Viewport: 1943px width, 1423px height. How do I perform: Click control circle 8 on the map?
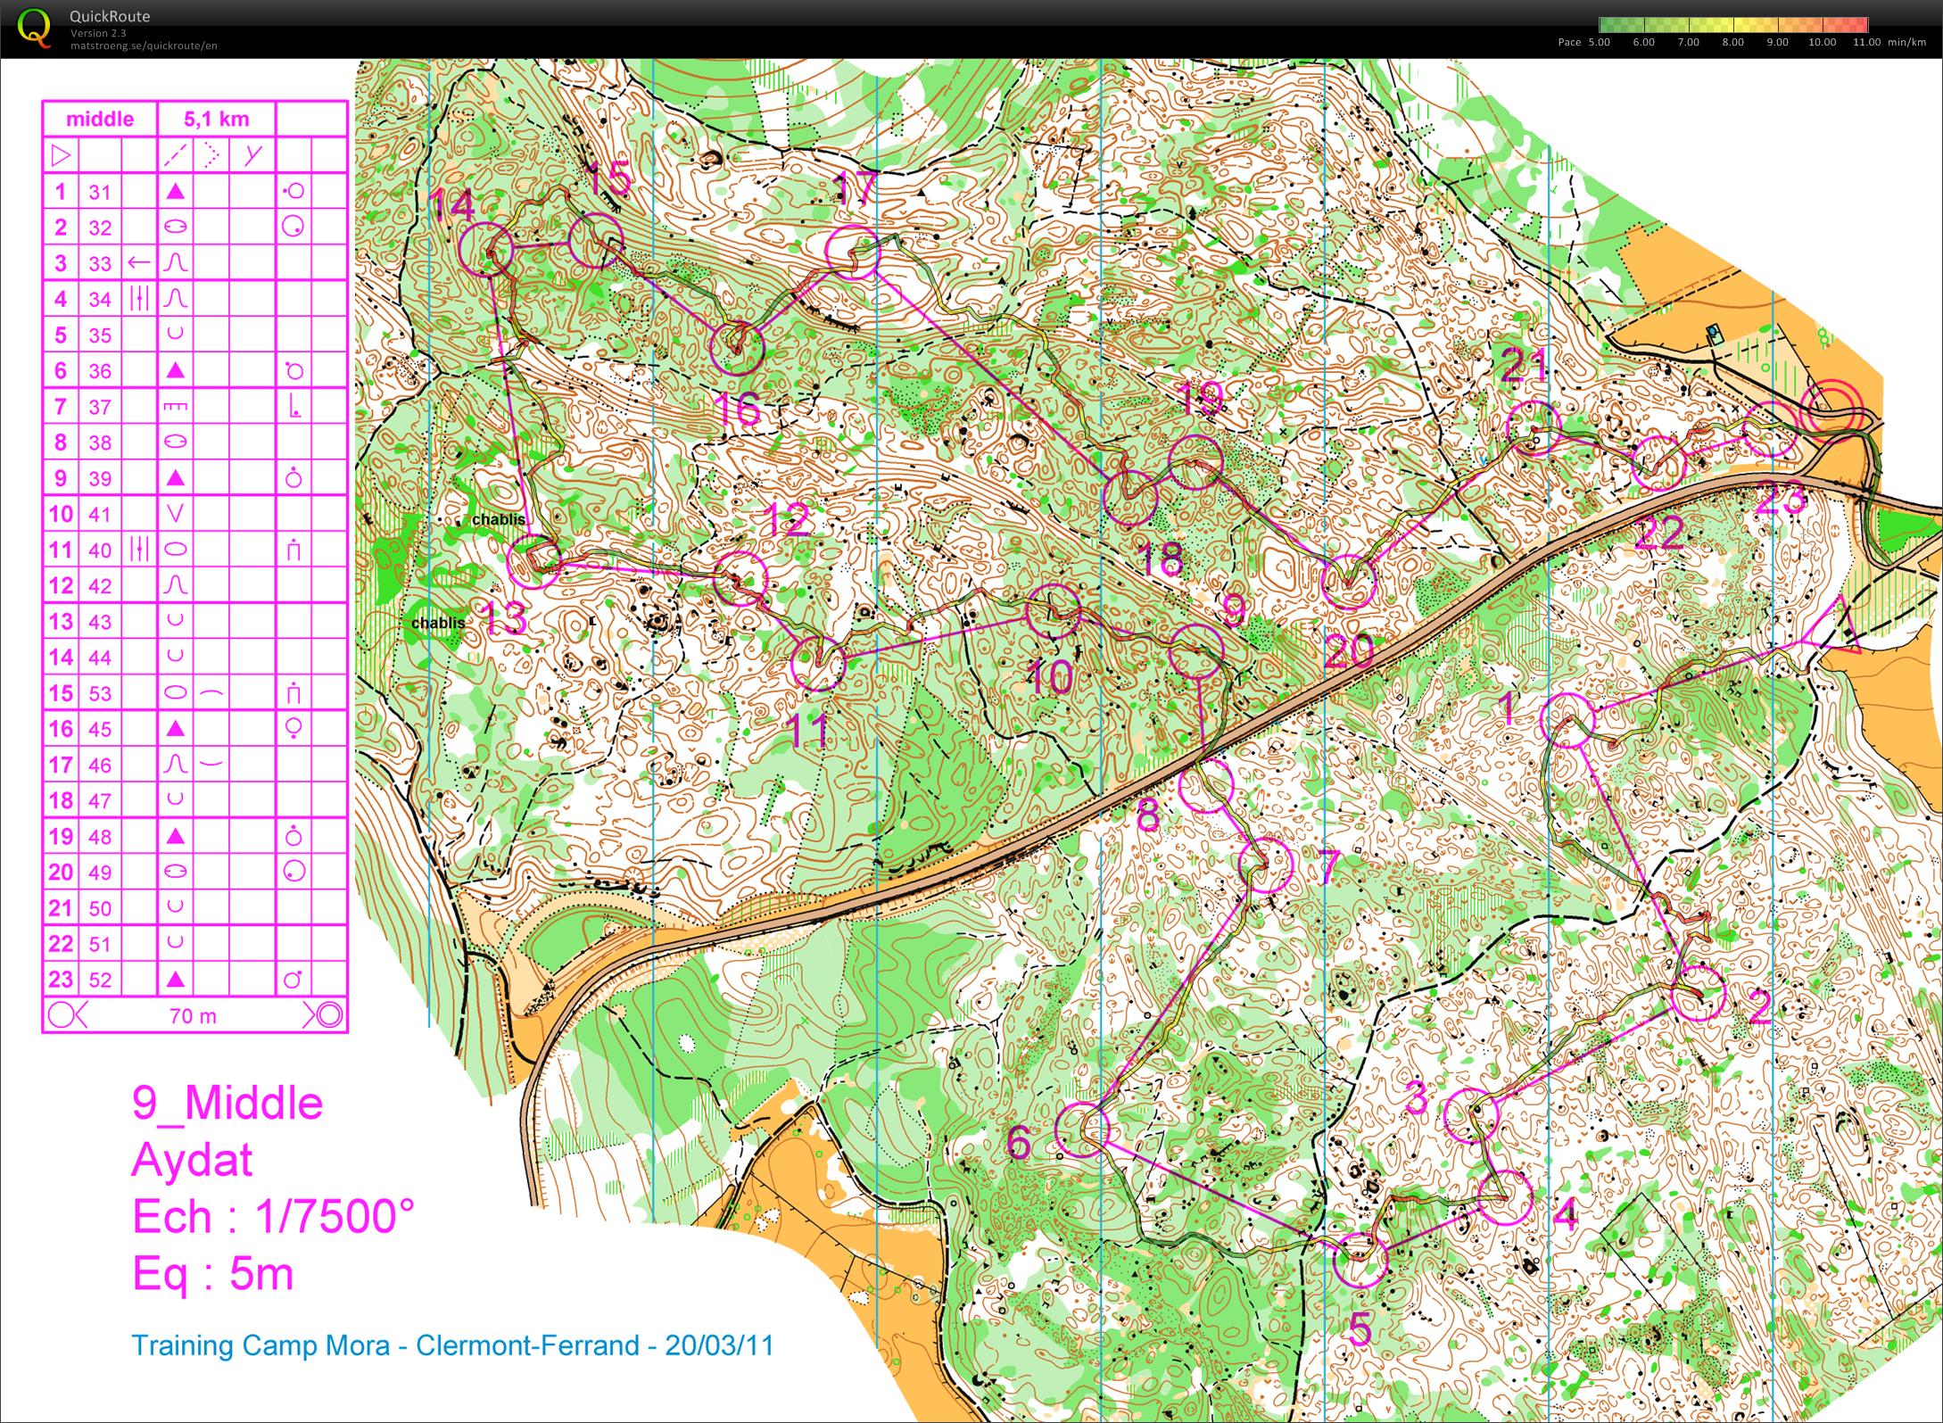(x=1206, y=784)
